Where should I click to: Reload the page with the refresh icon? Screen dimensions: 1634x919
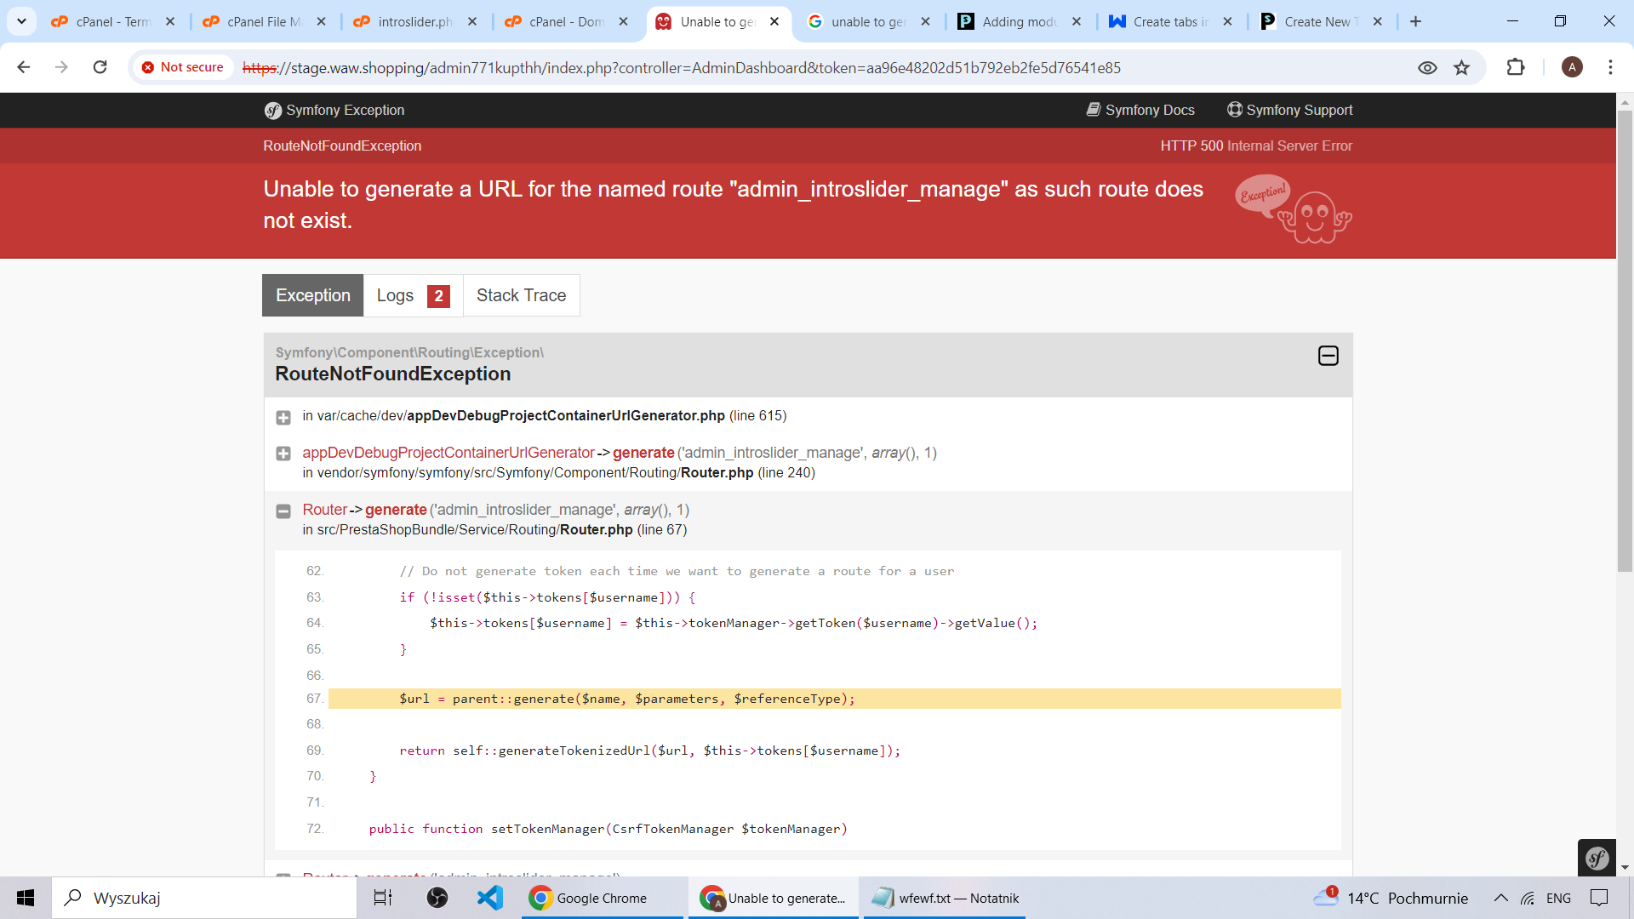click(100, 67)
